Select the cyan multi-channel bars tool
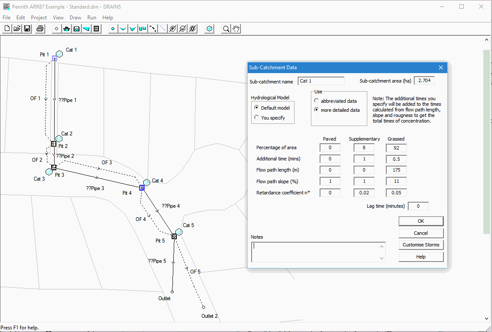The height and width of the screenshot is (332, 492). point(143,29)
